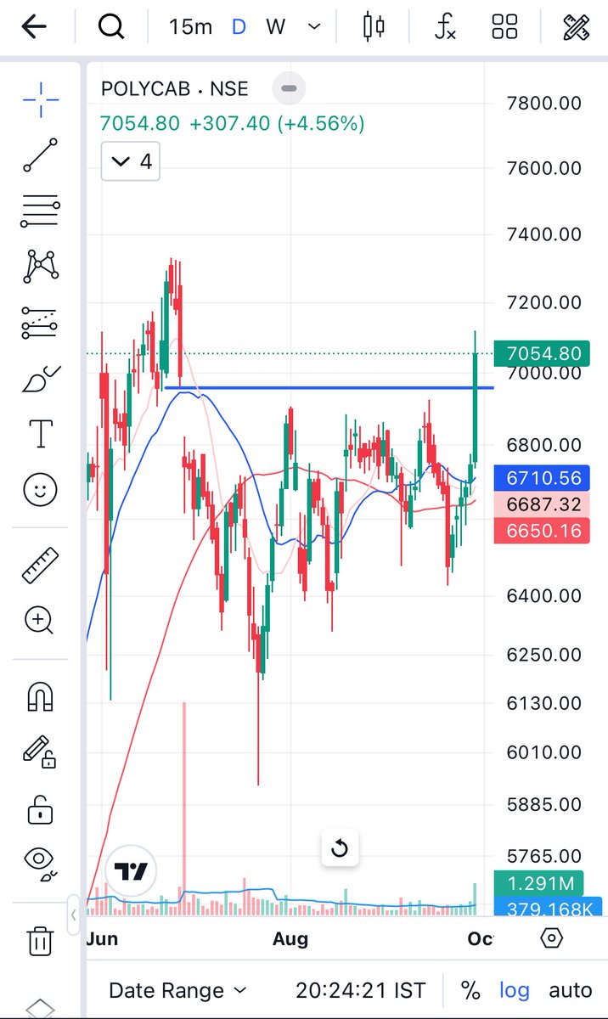Open the layout grid selector
Viewport: 608px width, 1019px height.
coord(504,27)
